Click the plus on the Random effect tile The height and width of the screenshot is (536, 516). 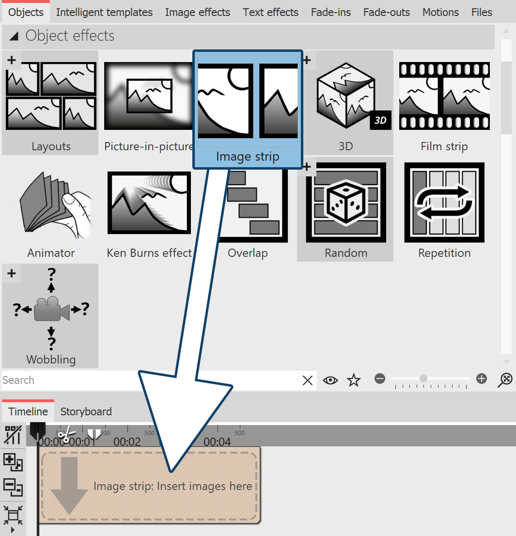pos(307,167)
